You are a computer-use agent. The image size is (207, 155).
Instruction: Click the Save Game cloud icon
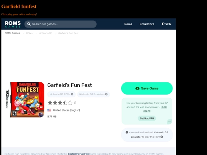tap(138, 88)
